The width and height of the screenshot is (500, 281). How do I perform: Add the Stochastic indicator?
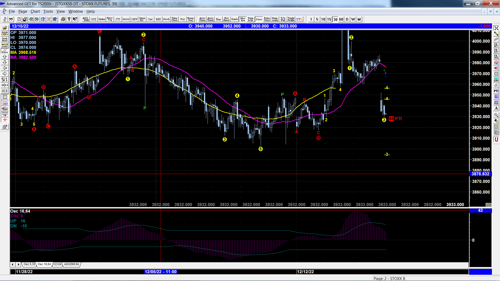[166, 19]
